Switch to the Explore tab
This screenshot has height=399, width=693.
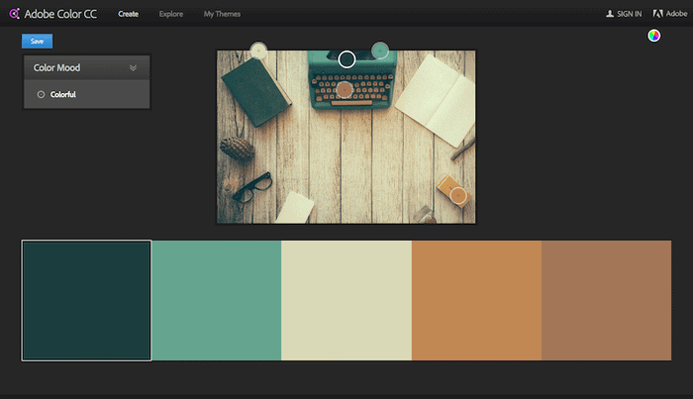(x=171, y=14)
